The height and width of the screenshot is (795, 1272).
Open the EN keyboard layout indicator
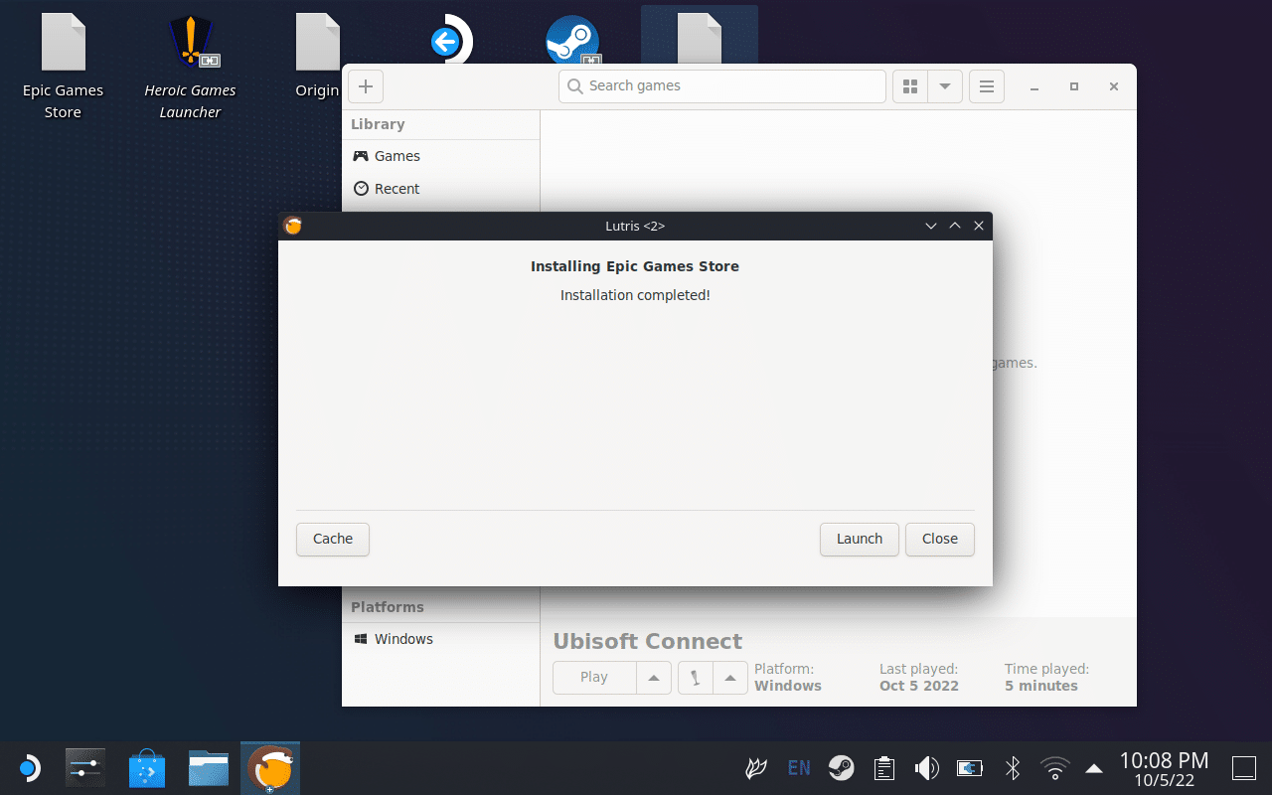coord(798,768)
